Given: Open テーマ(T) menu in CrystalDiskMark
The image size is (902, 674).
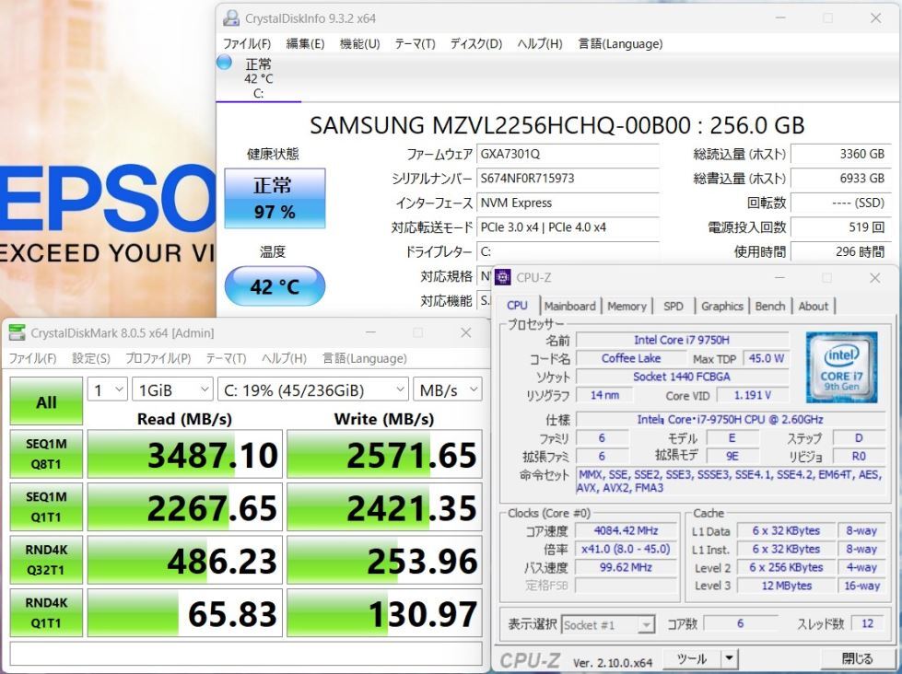Looking at the screenshot, I should click(x=226, y=358).
